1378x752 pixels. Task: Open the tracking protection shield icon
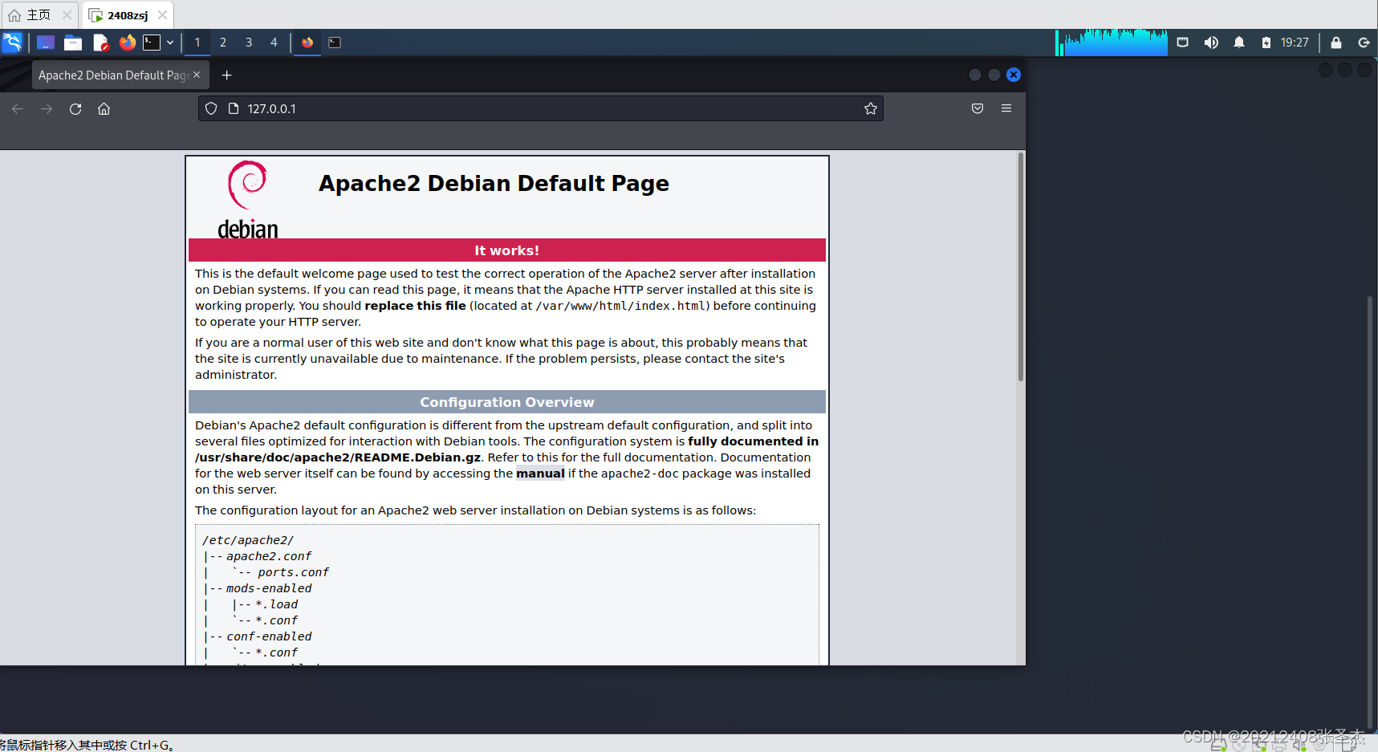click(x=211, y=108)
